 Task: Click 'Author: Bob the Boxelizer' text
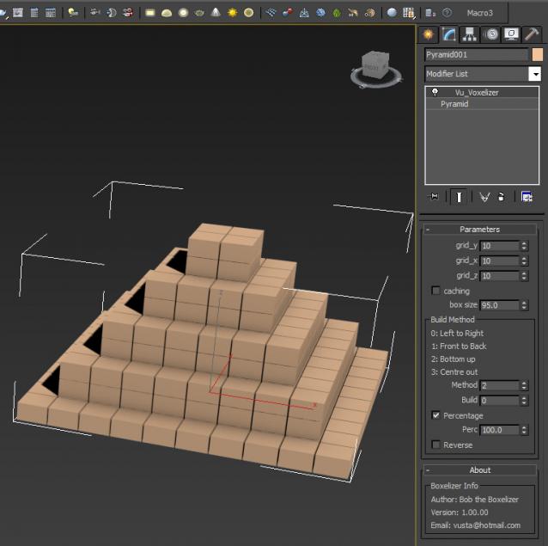(475, 500)
